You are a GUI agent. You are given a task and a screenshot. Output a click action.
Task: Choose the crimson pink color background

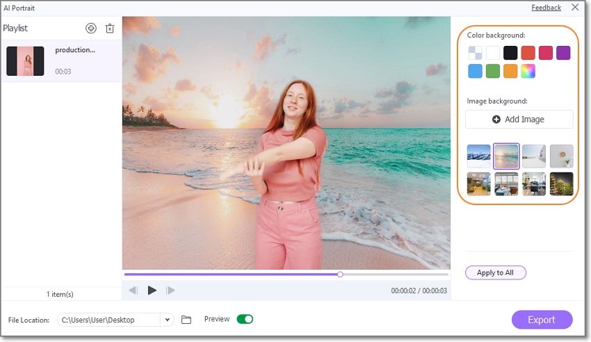(545, 53)
